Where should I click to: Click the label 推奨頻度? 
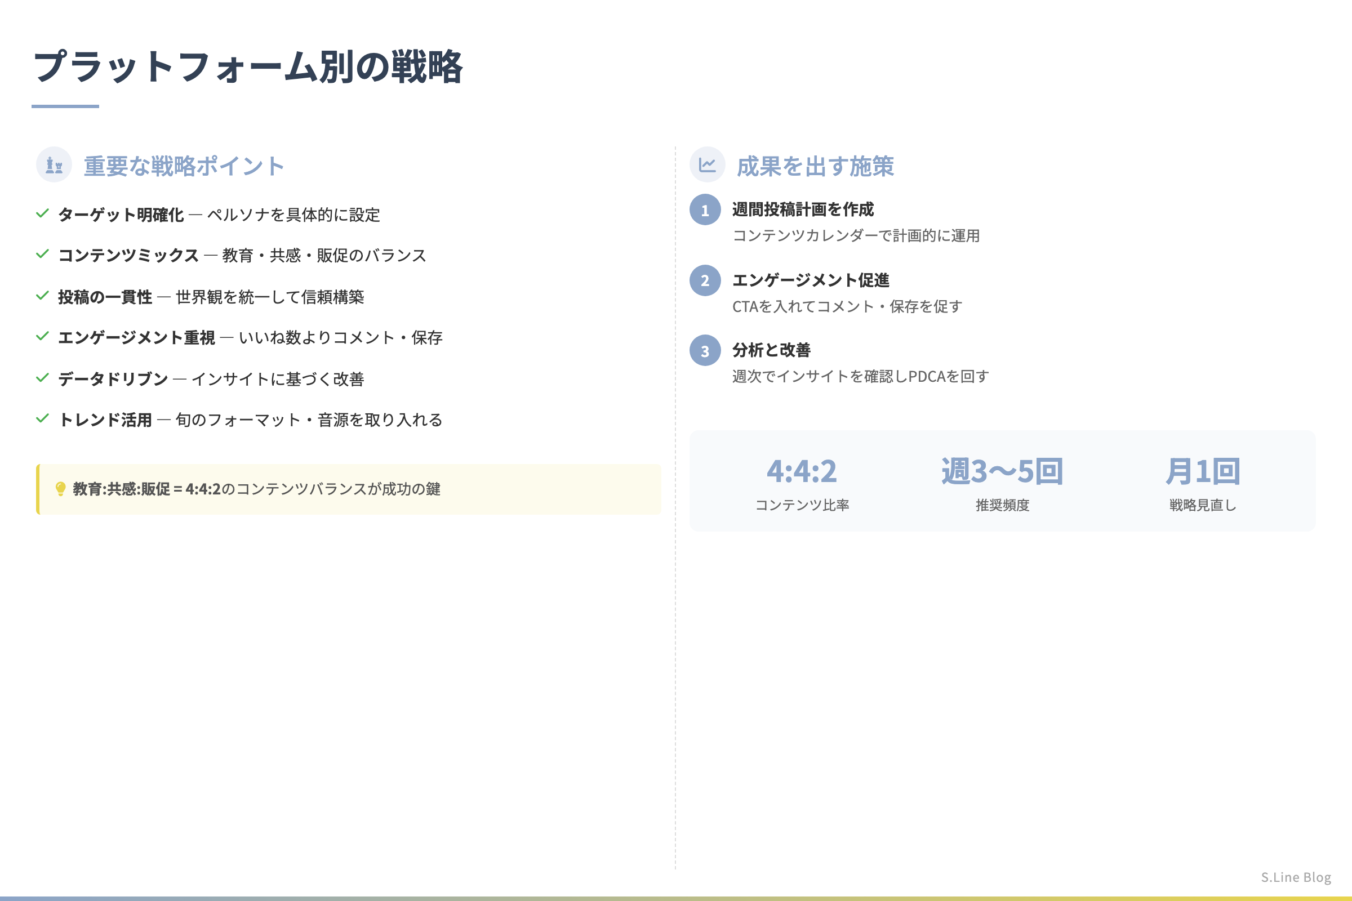click(x=1003, y=505)
